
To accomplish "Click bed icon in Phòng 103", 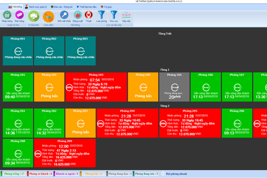I will [x=69, y=88].
